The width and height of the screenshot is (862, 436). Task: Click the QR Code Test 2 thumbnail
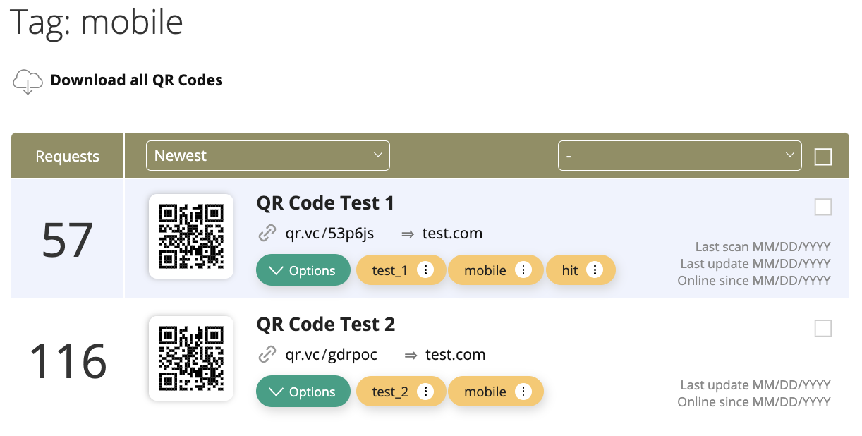(191, 358)
